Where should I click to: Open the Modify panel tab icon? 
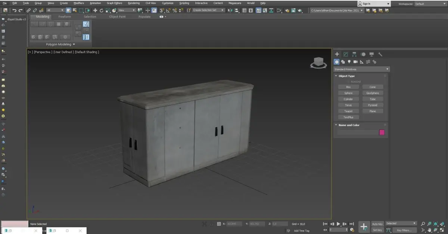[346, 54]
